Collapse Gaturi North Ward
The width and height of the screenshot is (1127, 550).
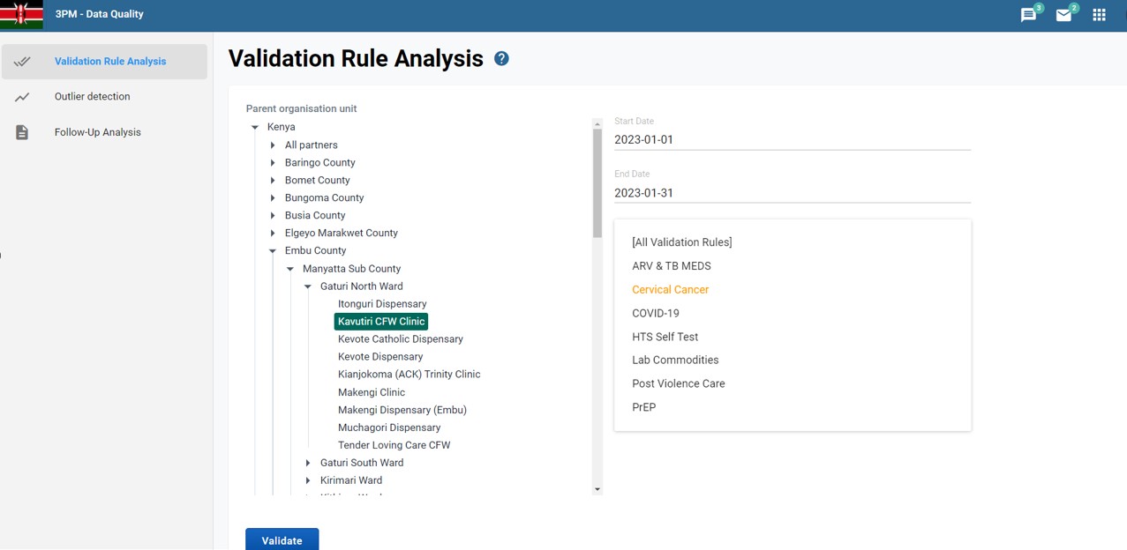click(308, 286)
